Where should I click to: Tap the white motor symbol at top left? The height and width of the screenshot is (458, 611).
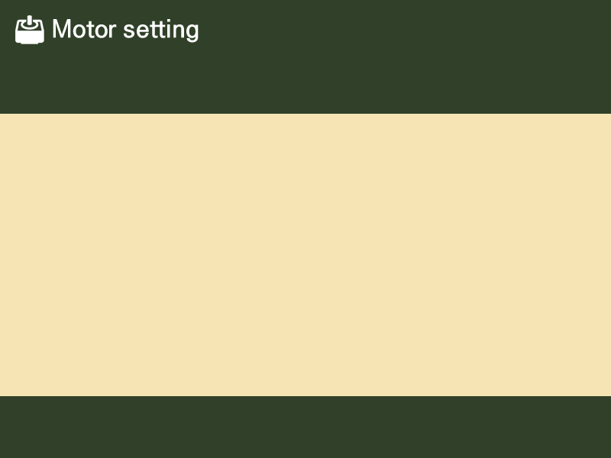click(x=30, y=30)
